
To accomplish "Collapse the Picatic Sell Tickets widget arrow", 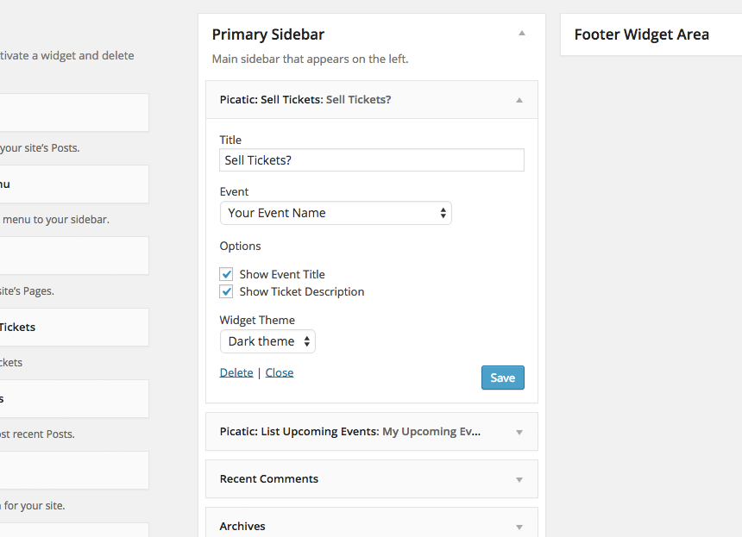I will pyautogui.click(x=519, y=100).
